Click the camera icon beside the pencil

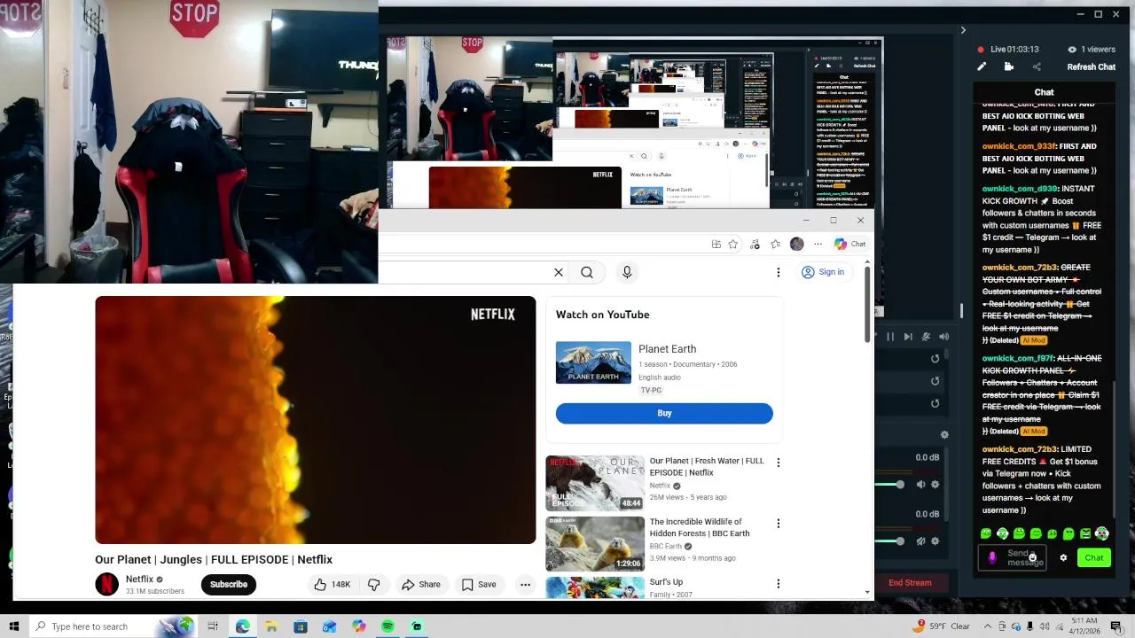tap(1009, 66)
